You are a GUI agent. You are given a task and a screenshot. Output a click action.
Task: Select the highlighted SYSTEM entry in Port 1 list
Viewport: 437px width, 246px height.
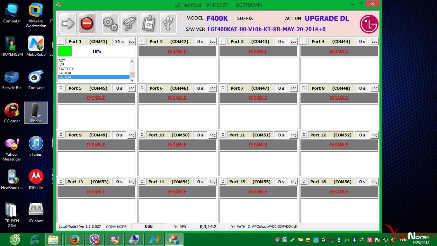[94, 77]
